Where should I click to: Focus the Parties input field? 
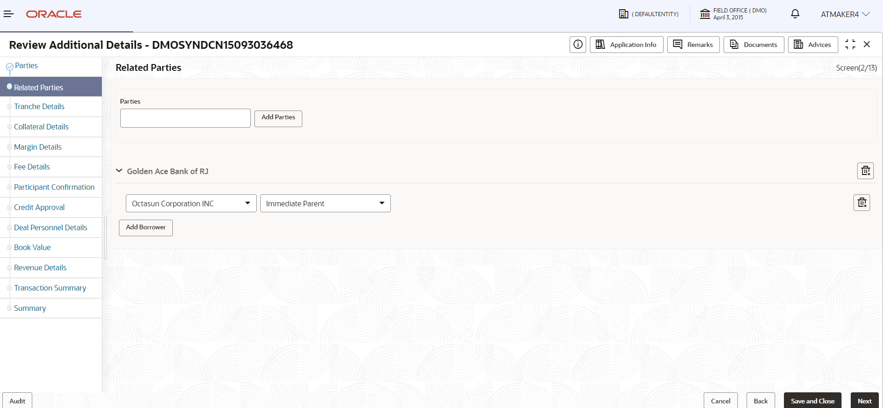click(185, 118)
